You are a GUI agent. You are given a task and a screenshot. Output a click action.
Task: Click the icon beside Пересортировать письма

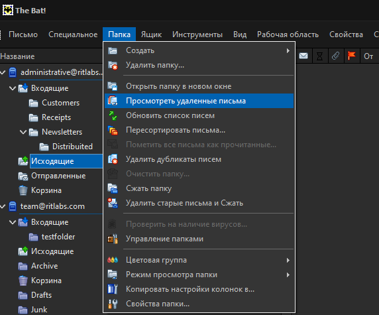[113, 130]
